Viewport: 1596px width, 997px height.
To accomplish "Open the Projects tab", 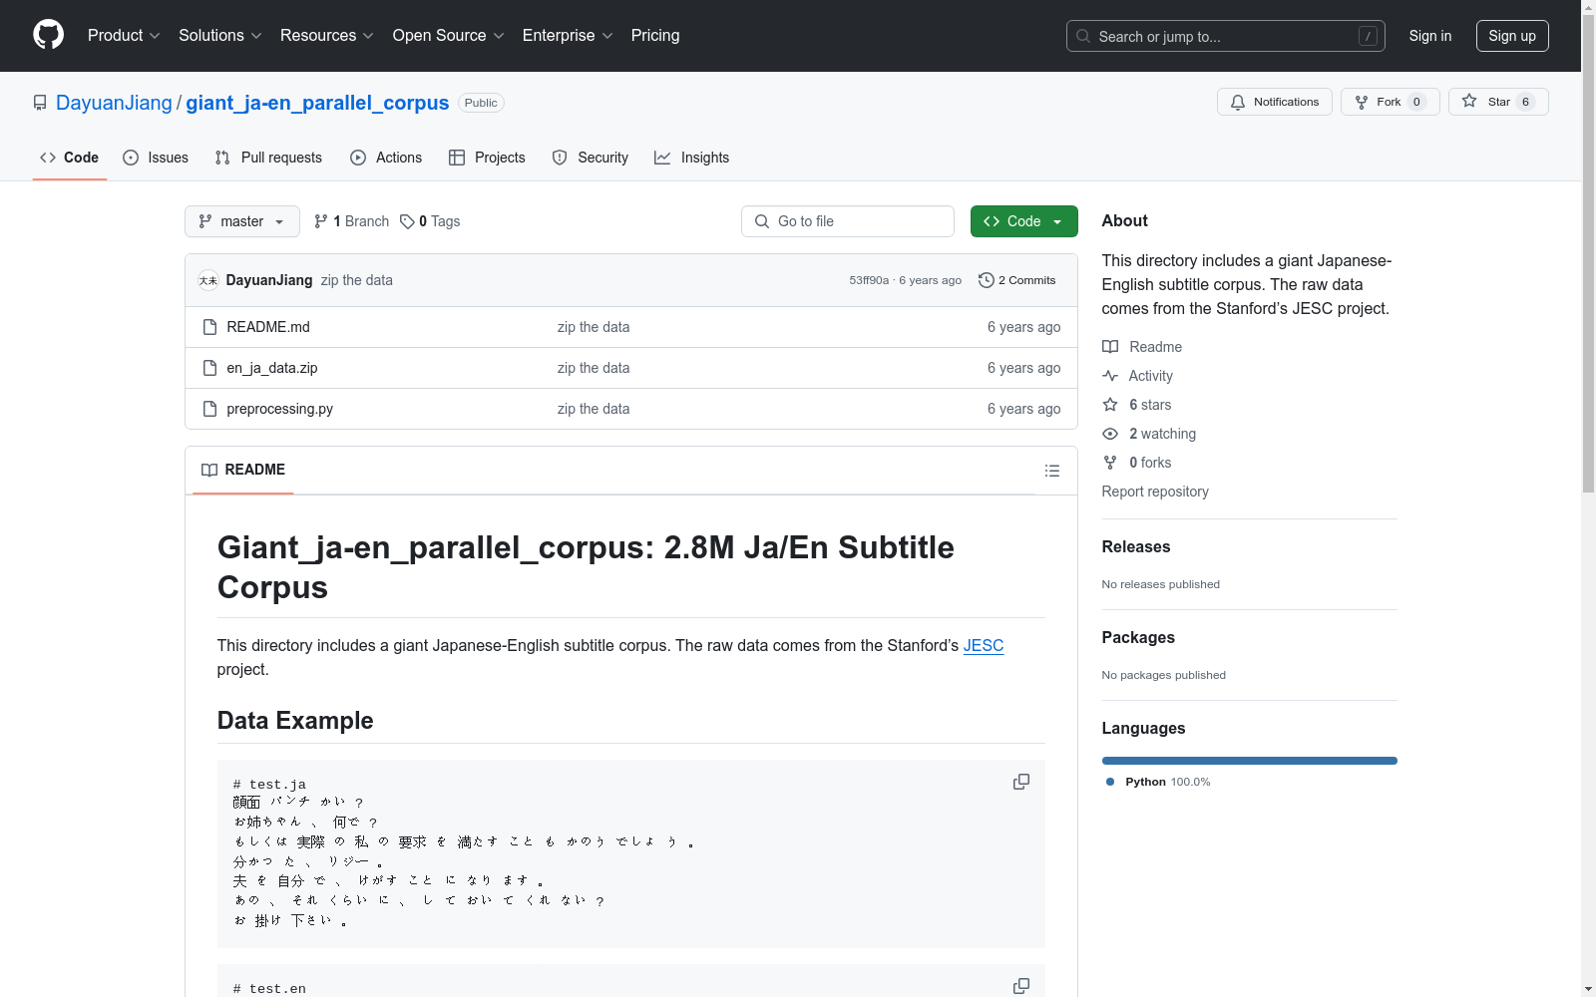I will pos(487,158).
